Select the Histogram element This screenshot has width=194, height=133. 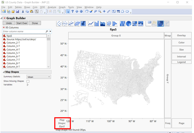click(115, 23)
